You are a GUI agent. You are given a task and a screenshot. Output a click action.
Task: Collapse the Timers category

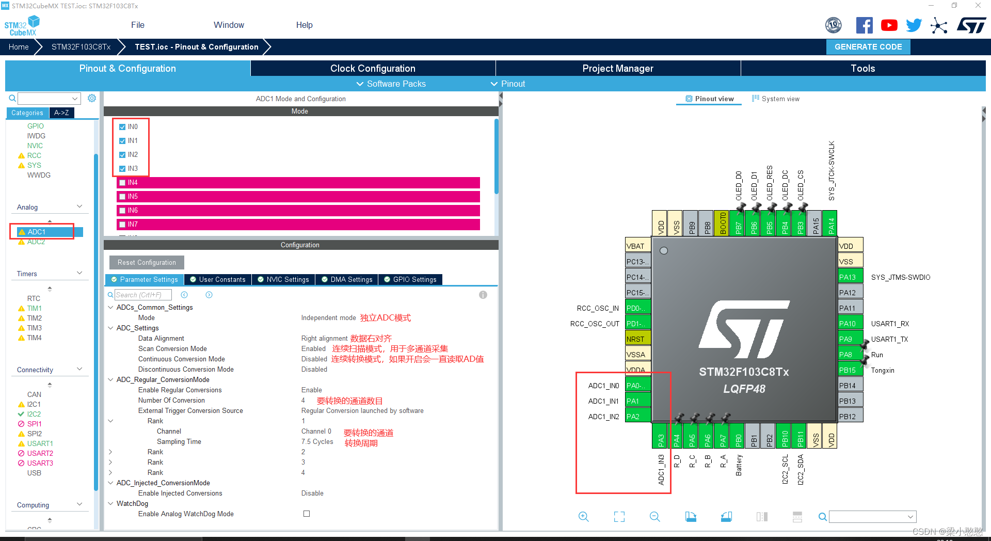pos(79,273)
